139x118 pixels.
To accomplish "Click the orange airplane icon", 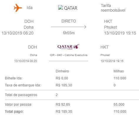I will pos(18,8).
